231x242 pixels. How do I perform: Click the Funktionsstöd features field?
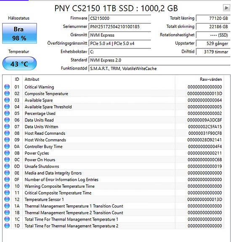[x=159, y=68]
